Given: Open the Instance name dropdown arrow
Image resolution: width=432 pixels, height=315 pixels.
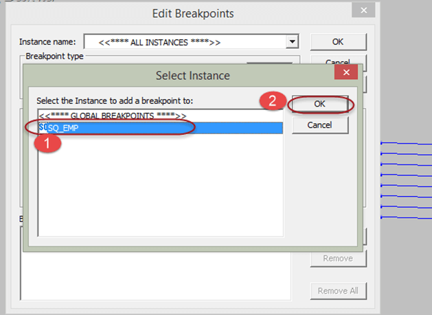Looking at the screenshot, I should (293, 42).
